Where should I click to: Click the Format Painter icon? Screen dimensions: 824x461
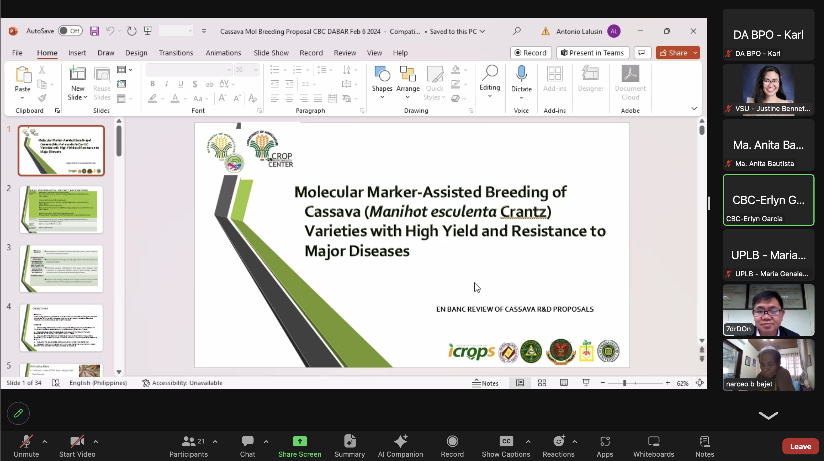coord(42,98)
